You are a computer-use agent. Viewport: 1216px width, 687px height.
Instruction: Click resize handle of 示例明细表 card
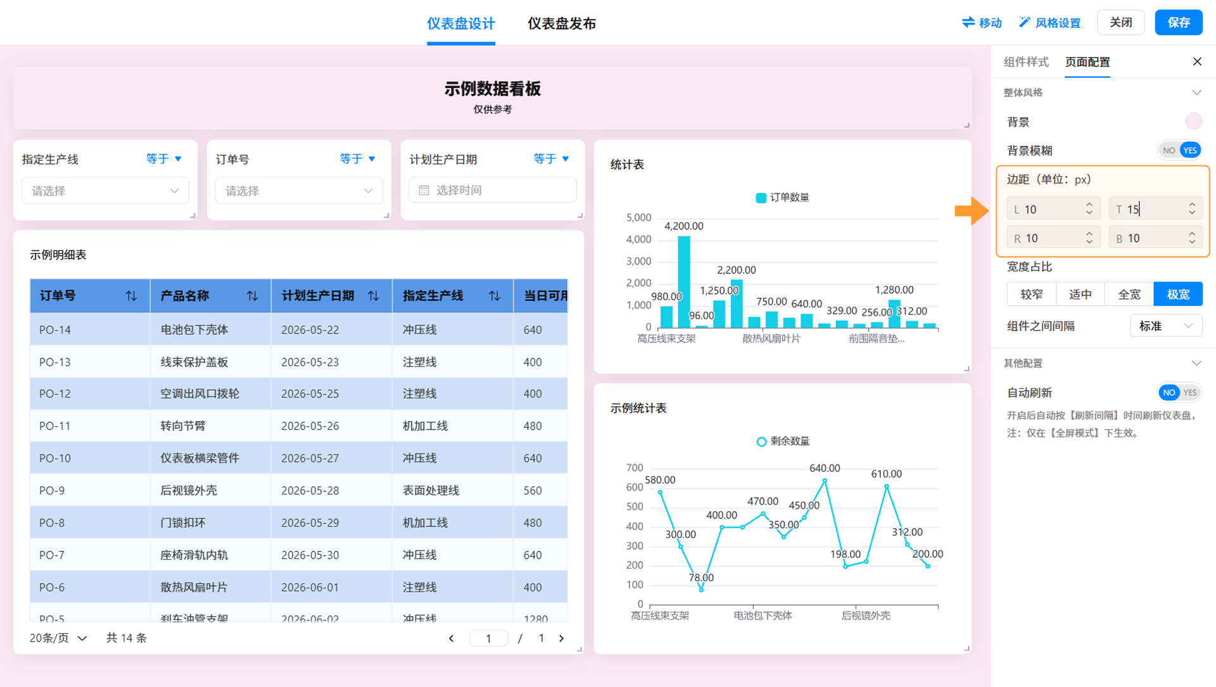tap(579, 649)
